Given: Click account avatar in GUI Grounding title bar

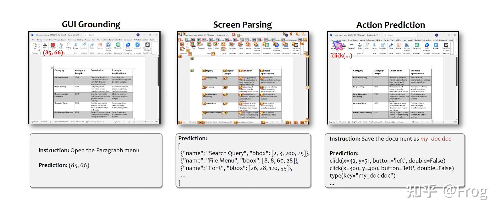Looking at the screenshot, I should pos(138,35).
